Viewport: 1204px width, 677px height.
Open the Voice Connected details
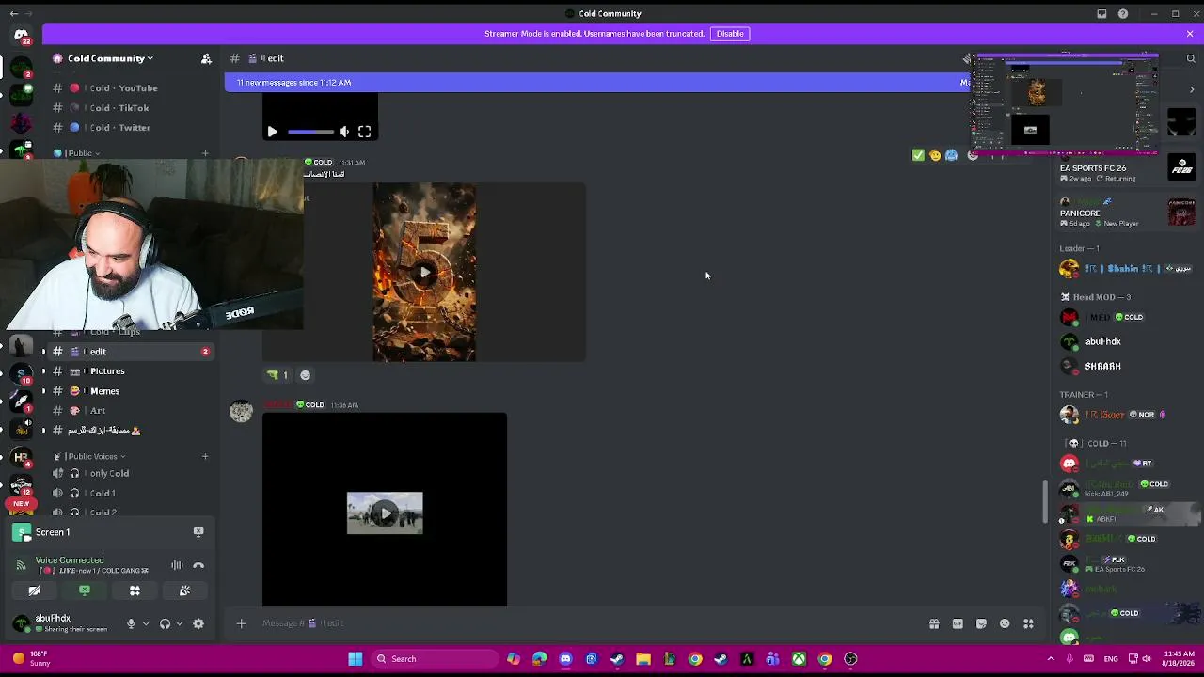(70, 560)
